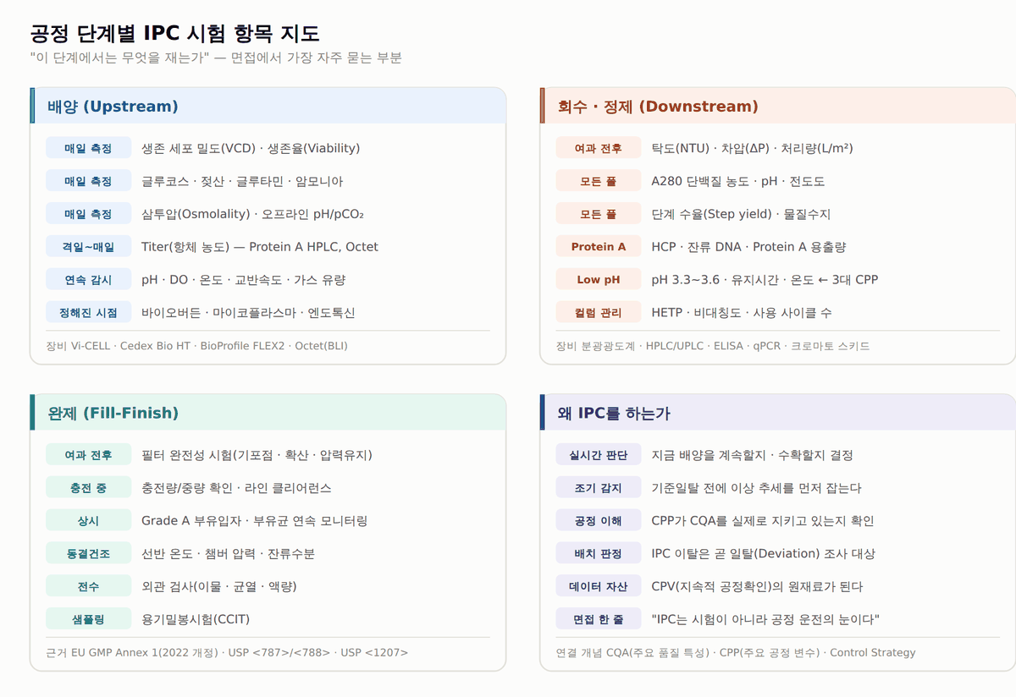Click the 공정 이해 tag
The image size is (1016, 697).
click(x=599, y=521)
